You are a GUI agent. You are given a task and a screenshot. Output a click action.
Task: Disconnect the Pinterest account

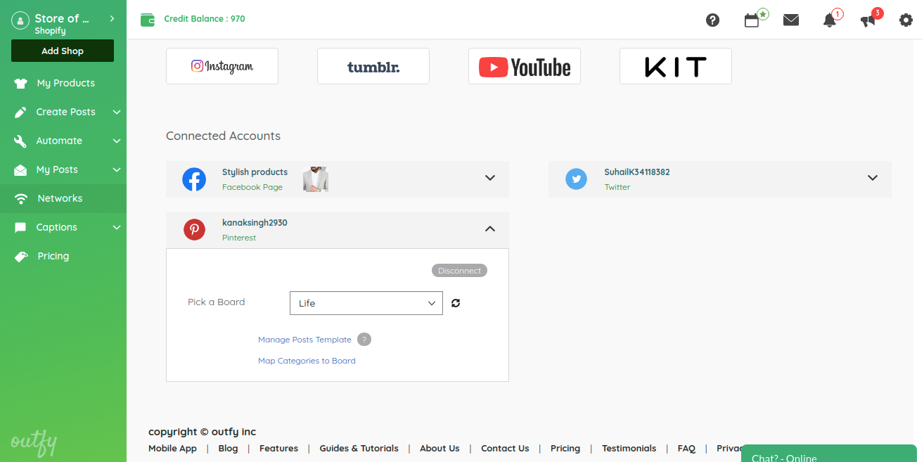pyautogui.click(x=459, y=271)
